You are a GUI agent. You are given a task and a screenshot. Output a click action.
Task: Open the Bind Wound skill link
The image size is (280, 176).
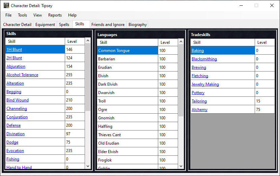(18, 100)
